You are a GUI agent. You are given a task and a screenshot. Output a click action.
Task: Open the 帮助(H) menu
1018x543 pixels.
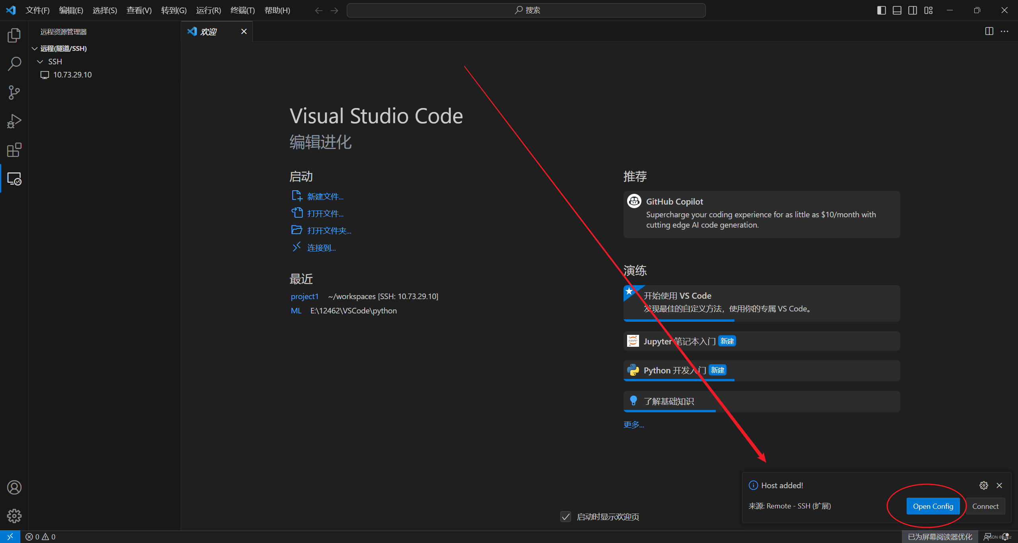pyautogui.click(x=277, y=10)
